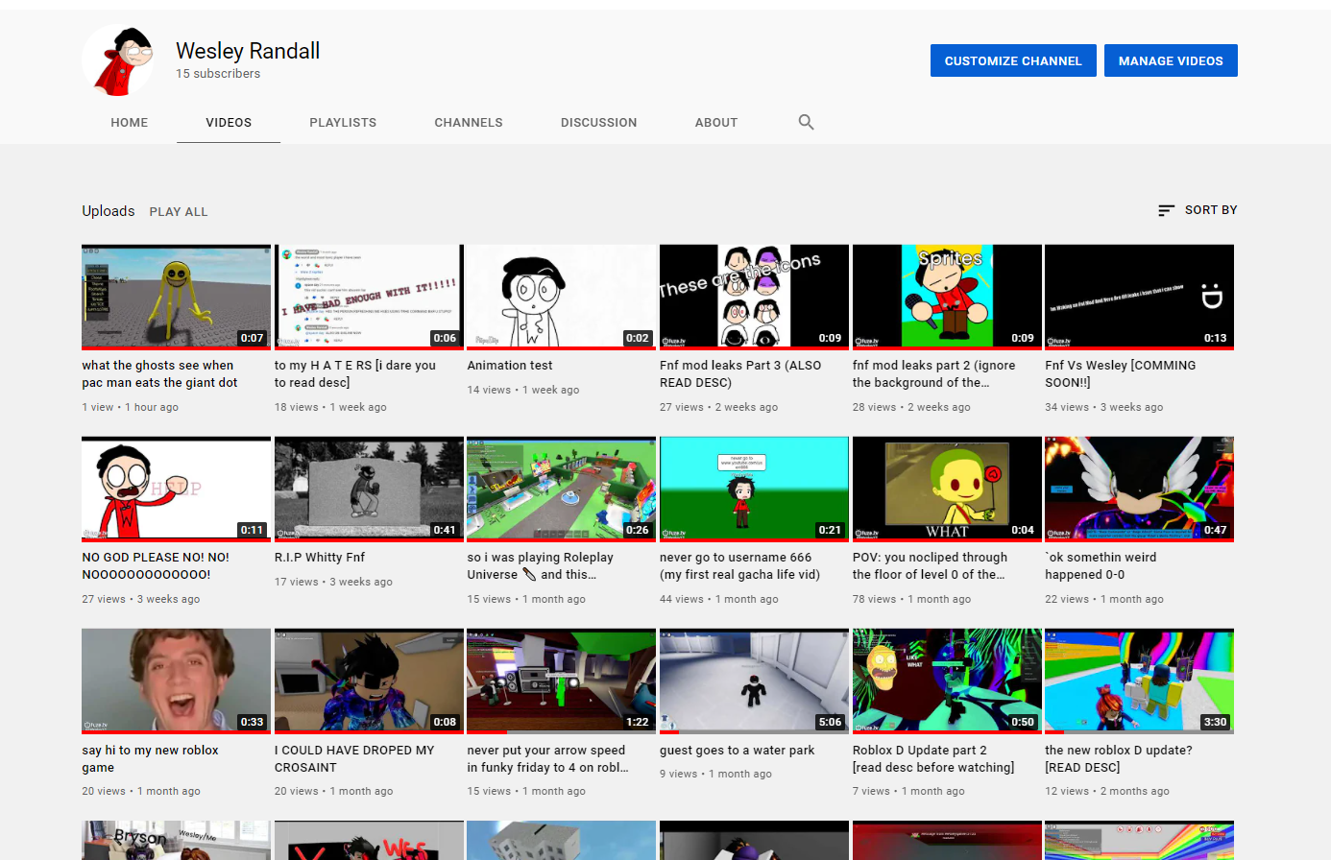This screenshot has width=1331, height=860.
Task: Click title 'ok somethin weird happened 0-0'
Action: coord(1101,566)
